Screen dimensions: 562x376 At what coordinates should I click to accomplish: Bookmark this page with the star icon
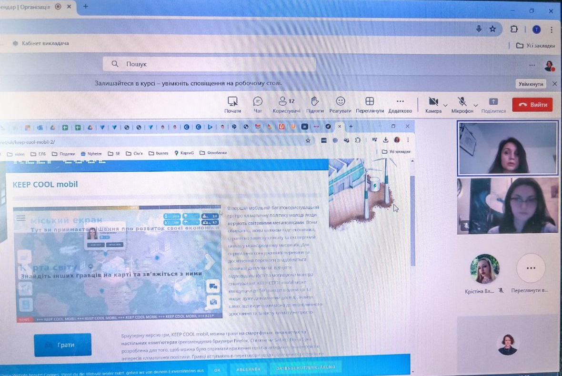pyautogui.click(x=493, y=29)
